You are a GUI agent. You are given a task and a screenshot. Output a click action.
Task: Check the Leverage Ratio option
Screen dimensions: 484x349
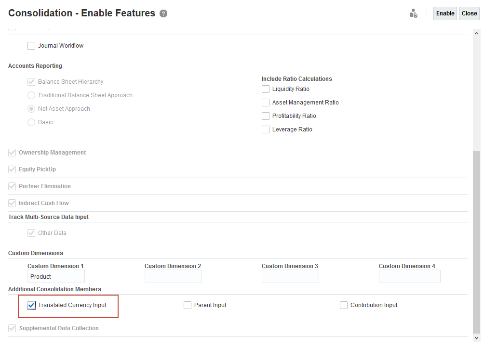pyautogui.click(x=266, y=129)
